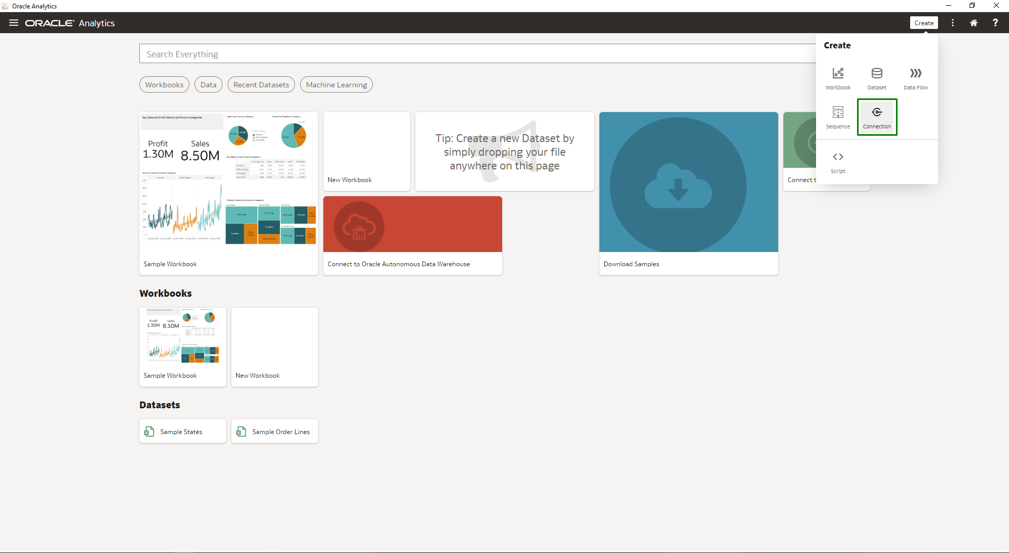
Task: Open the Home icon in the top toolbar
Action: pos(973,23)
